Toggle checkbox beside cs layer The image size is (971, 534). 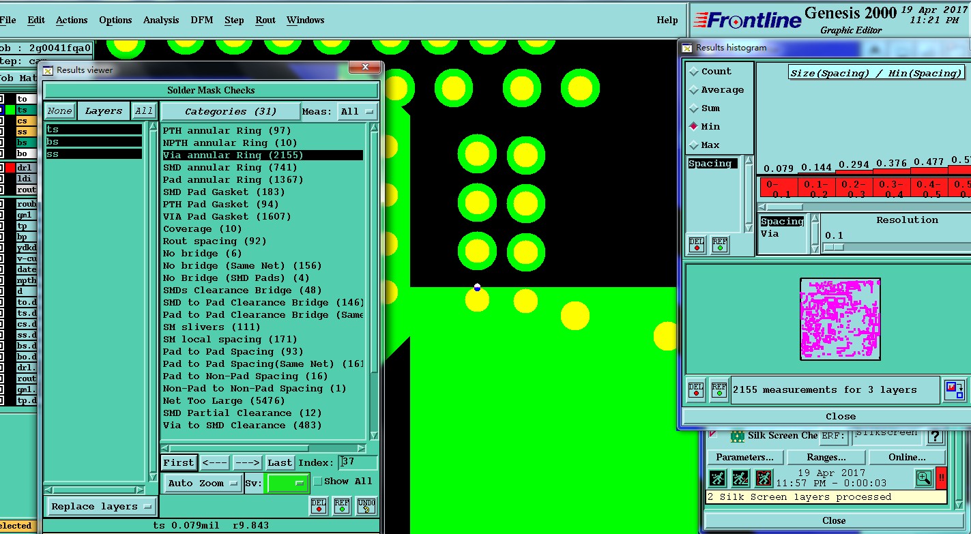click(x=1, y=121)
